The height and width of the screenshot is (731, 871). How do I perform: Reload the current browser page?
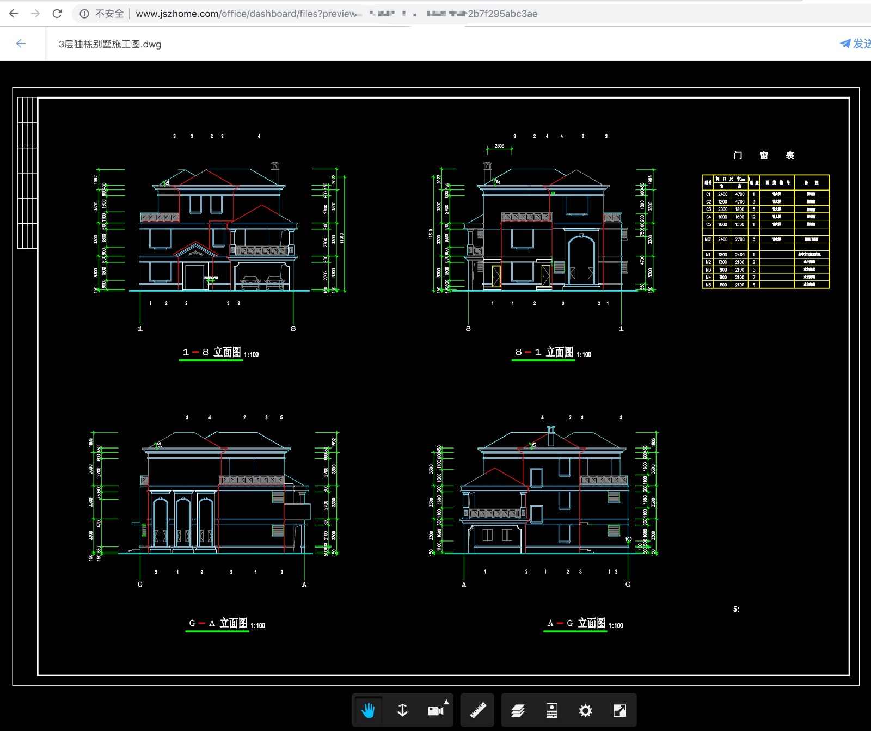[57, 13]
